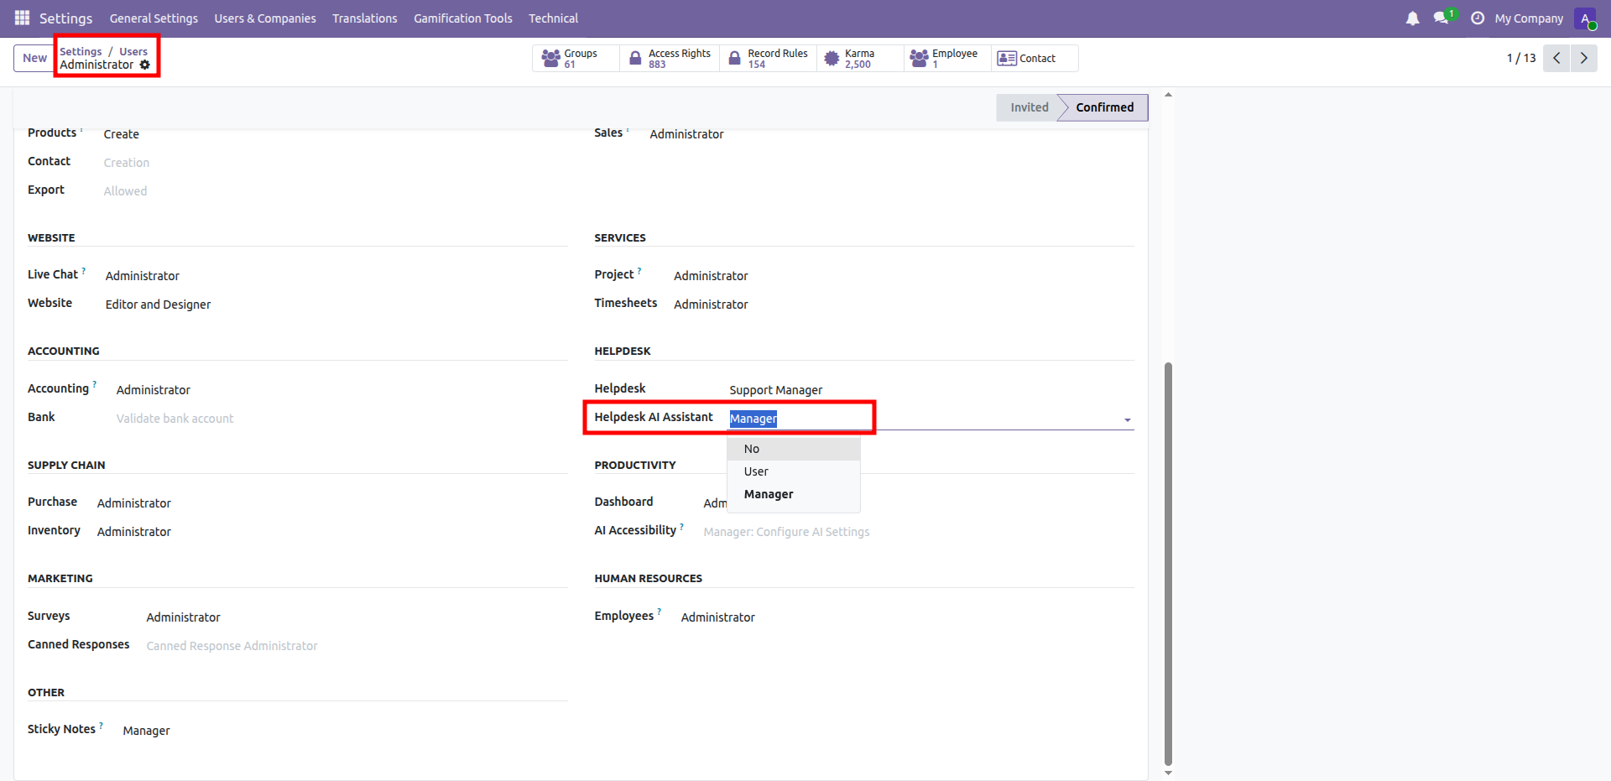
Task: Go to previous record arrow
Action: 1556,58
